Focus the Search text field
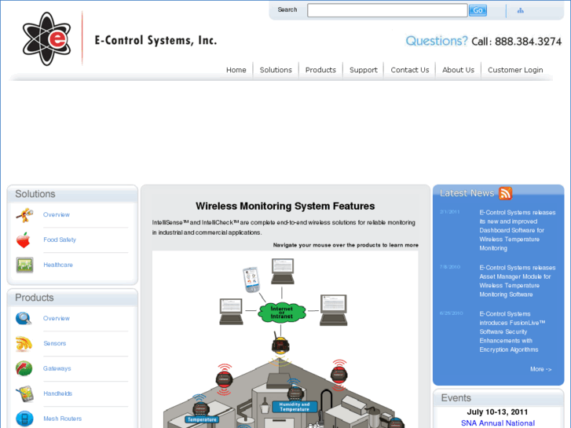 (x=387, y=10)
